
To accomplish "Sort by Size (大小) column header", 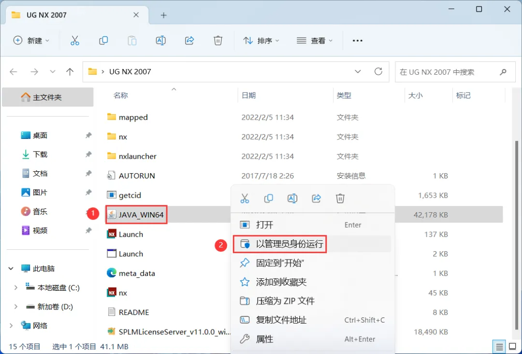I will 416,95.
